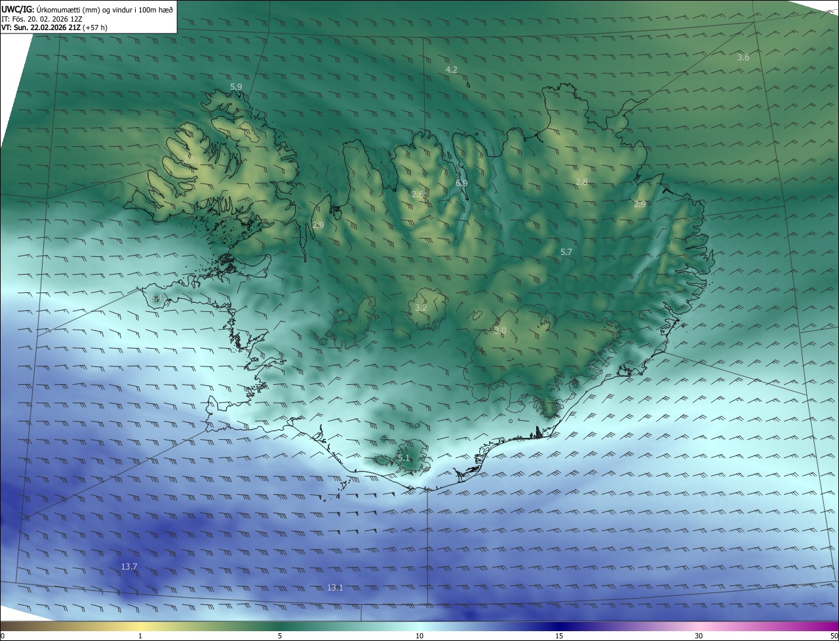The image size is (839, 641).
Task: Click the 30 tick label on the colour scale
Action: (x=699, y=636)
